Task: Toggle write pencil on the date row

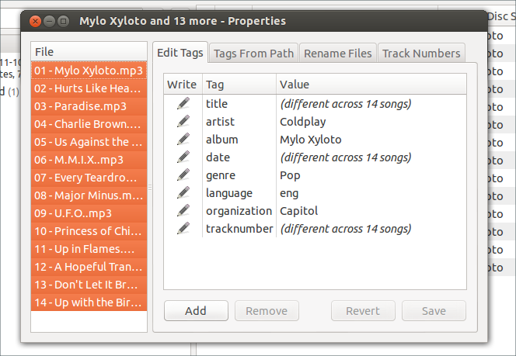Action: tap(183, 157)
